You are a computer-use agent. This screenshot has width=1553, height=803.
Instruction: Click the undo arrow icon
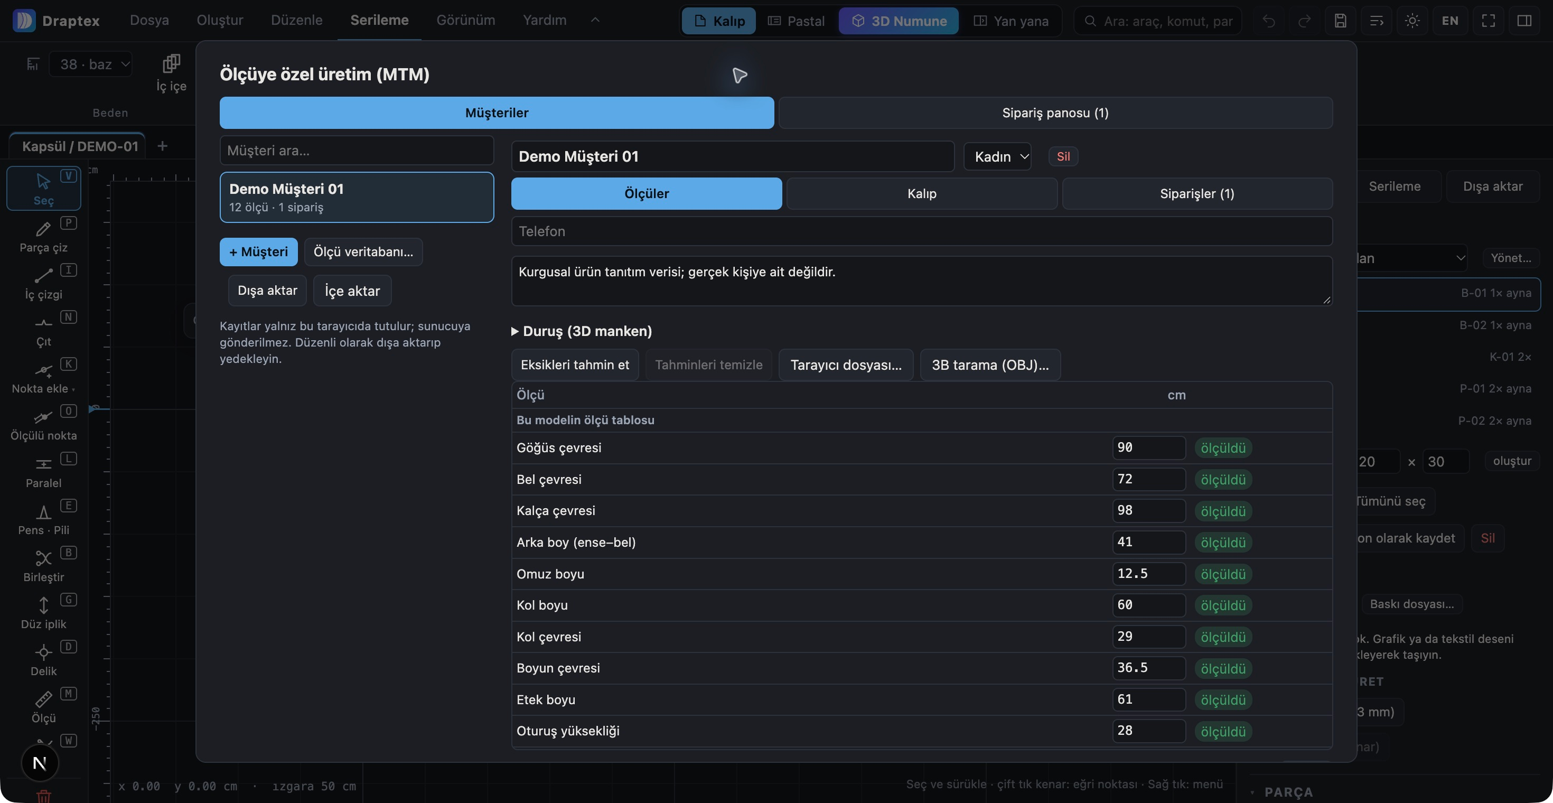coord(1268,21)
